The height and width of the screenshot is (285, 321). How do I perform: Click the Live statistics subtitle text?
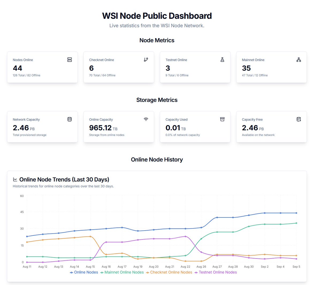pos(157,26)
